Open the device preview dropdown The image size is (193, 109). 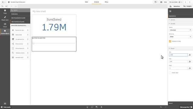pos(156,2)
